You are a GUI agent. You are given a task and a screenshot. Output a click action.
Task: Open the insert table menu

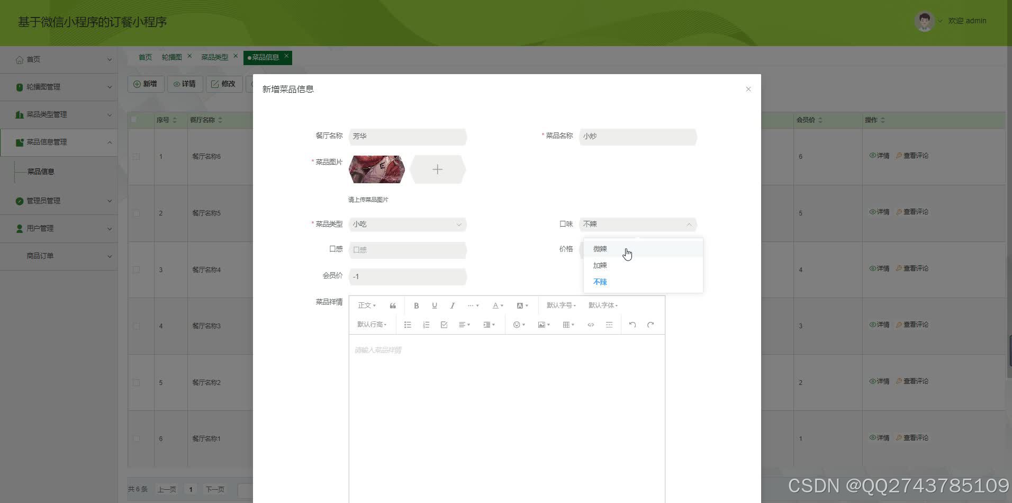(x=568, y=325)
